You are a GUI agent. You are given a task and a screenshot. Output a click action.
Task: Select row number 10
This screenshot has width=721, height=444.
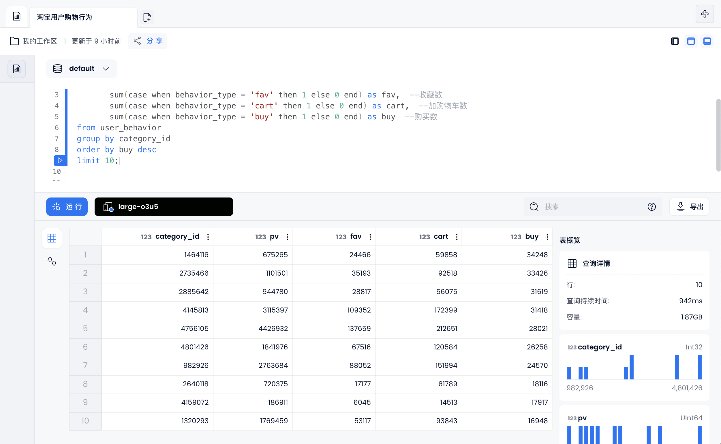[x=85, y=421]
